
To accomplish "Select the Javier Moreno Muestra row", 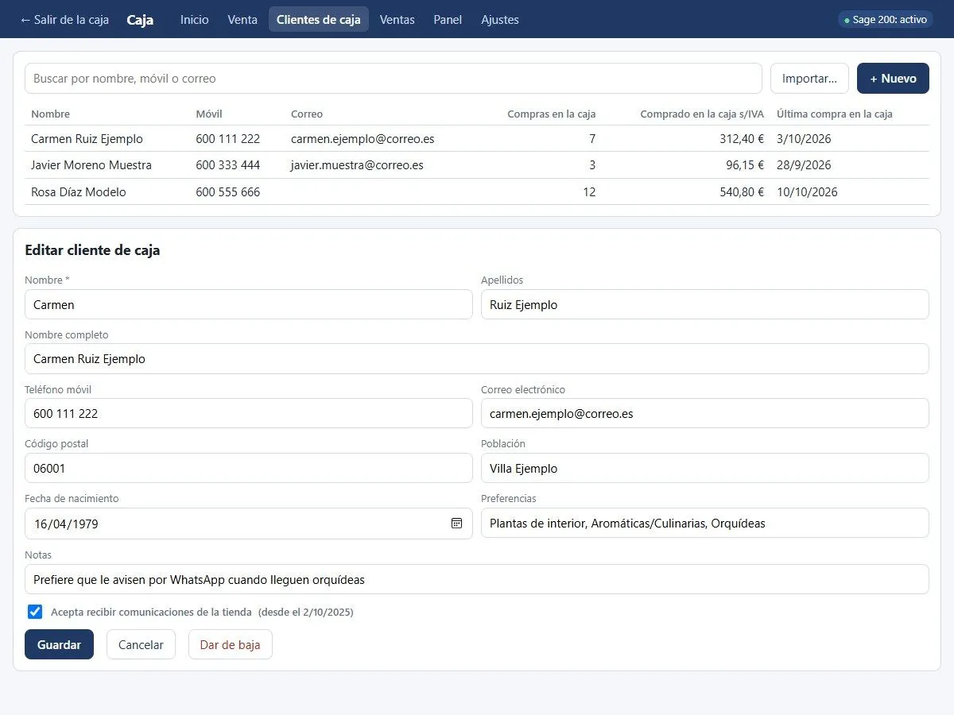I will [477, 165].
